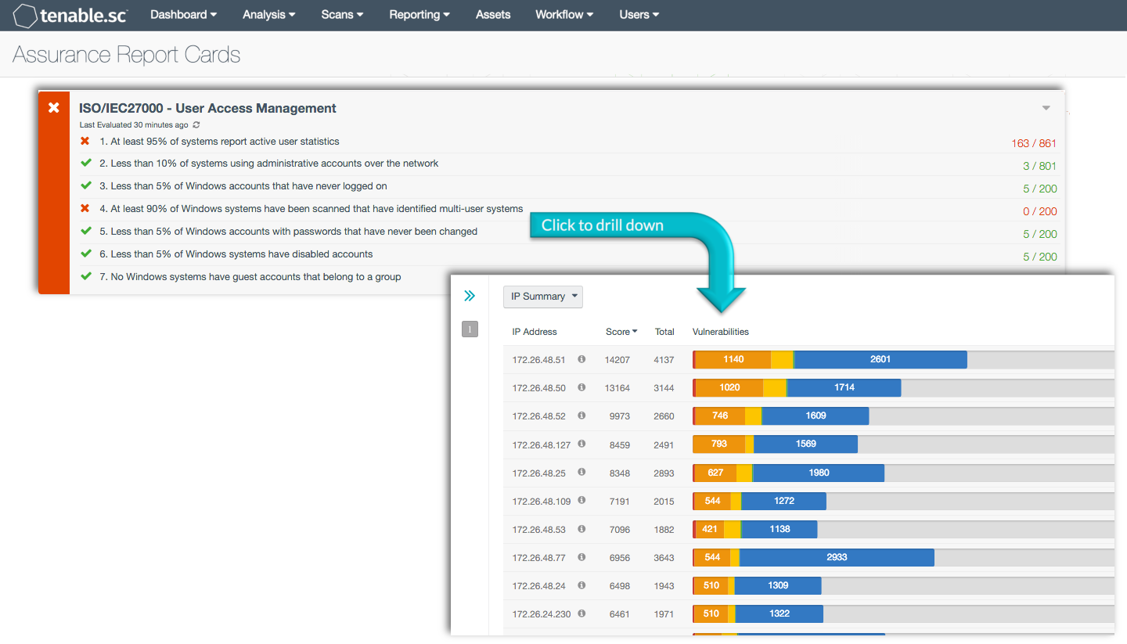The image size is (1127, 644).
Task: Click the info icon next to 172.26.48.50
Action: [x=582, y=387]
